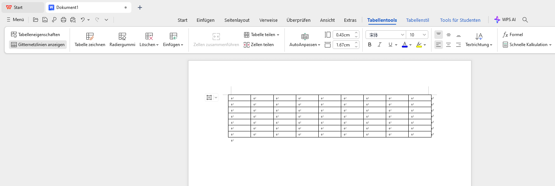
Task: Switch to the Einfügen ribbon tab
Action: click(x=206, y=20)
